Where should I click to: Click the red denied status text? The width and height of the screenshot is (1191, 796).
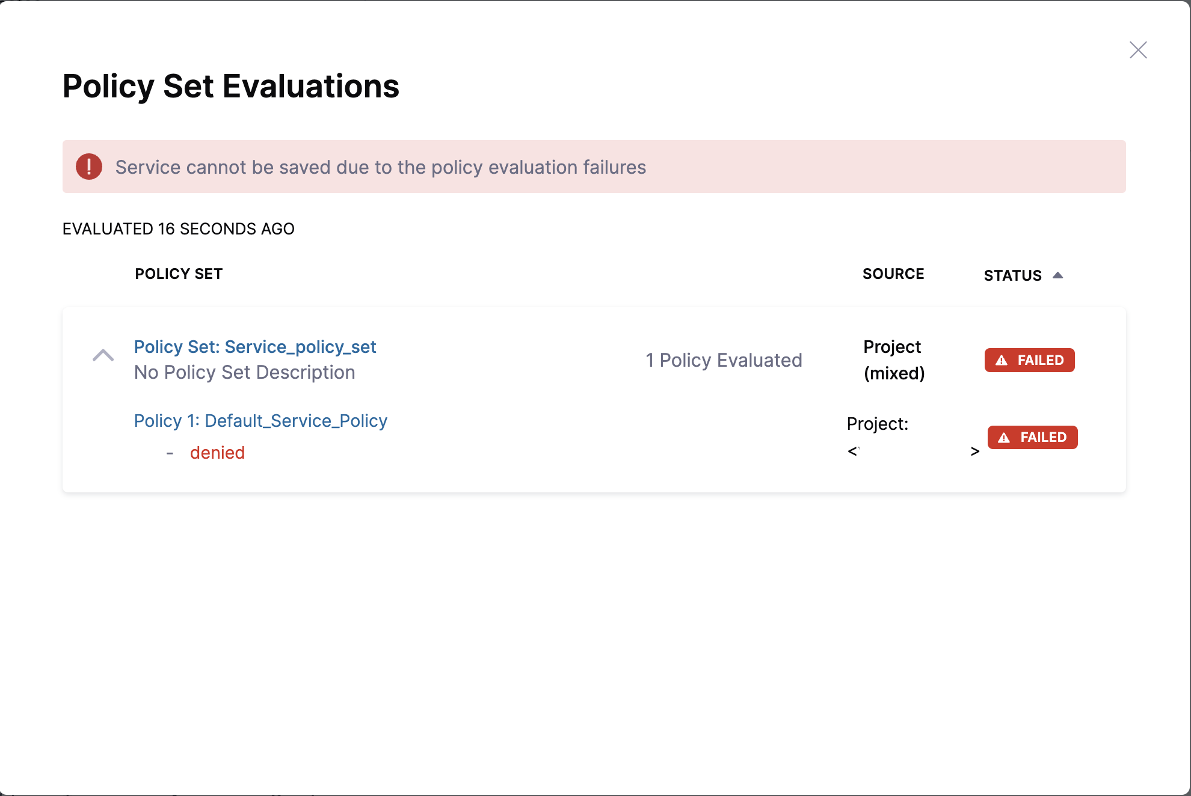pyautogui.click(x=217, y=452)
